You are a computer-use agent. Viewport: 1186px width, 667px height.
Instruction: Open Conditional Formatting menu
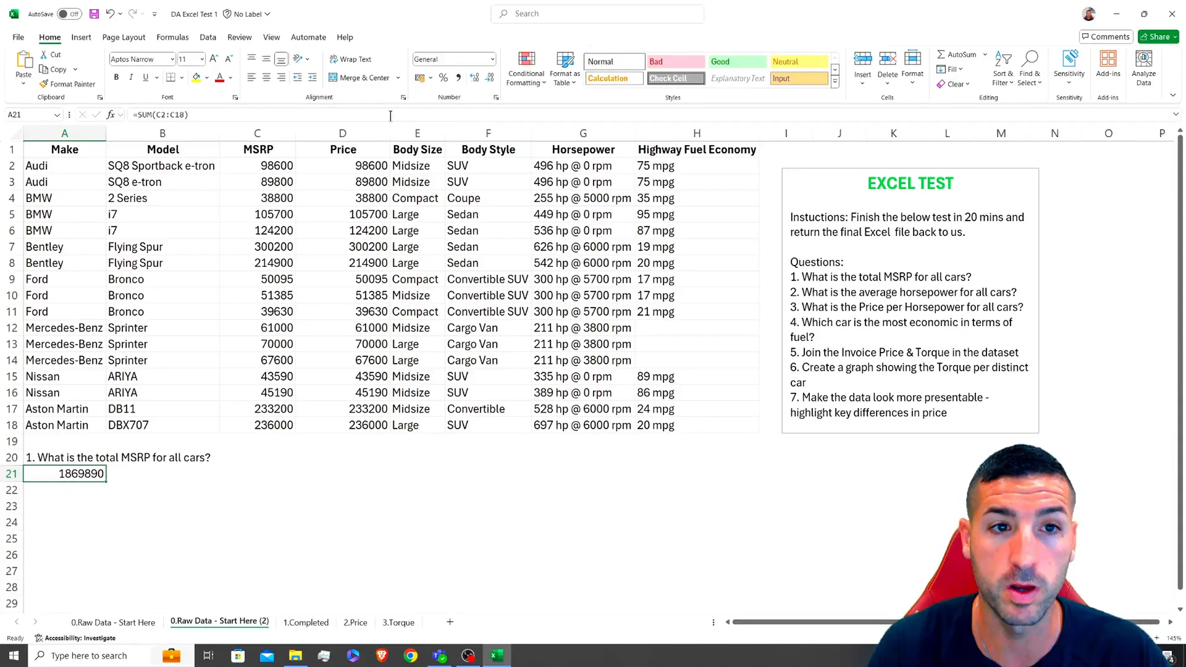[x=526, y=69]
